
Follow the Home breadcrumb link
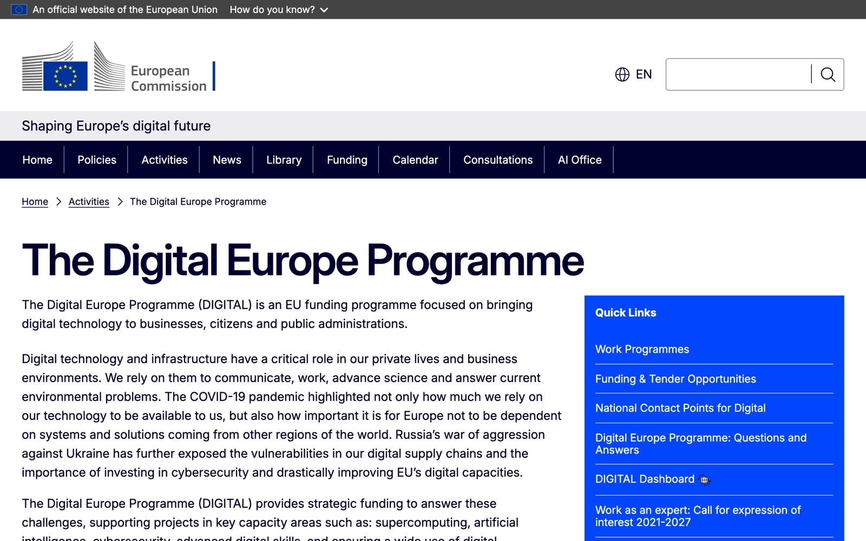[35, 202]
